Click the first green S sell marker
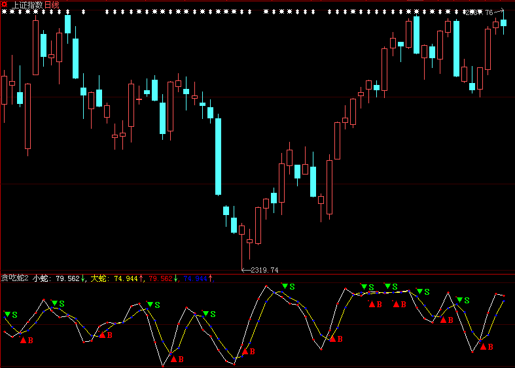This screenshot has width=515, height=368. 11,315
